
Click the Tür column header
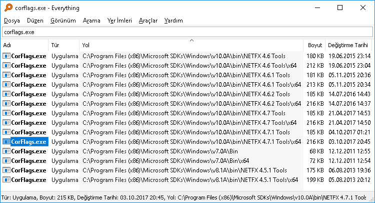64,45
